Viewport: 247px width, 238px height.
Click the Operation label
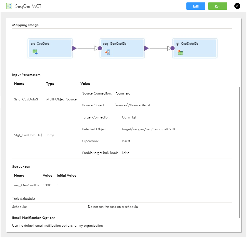(x=91, y=141)
